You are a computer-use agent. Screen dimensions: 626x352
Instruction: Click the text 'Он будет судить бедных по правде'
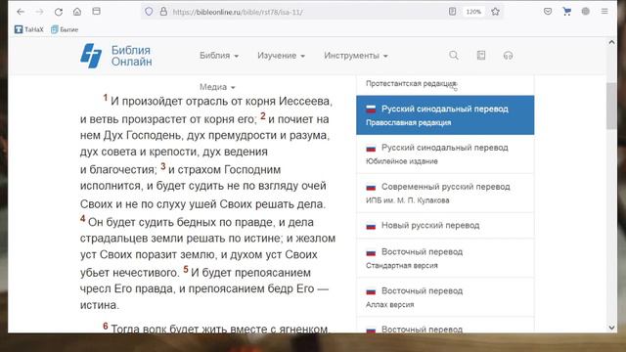tap(181, 222)
